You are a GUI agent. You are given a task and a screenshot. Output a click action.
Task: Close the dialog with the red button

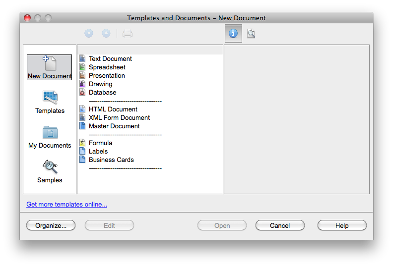tap(27, 18)
